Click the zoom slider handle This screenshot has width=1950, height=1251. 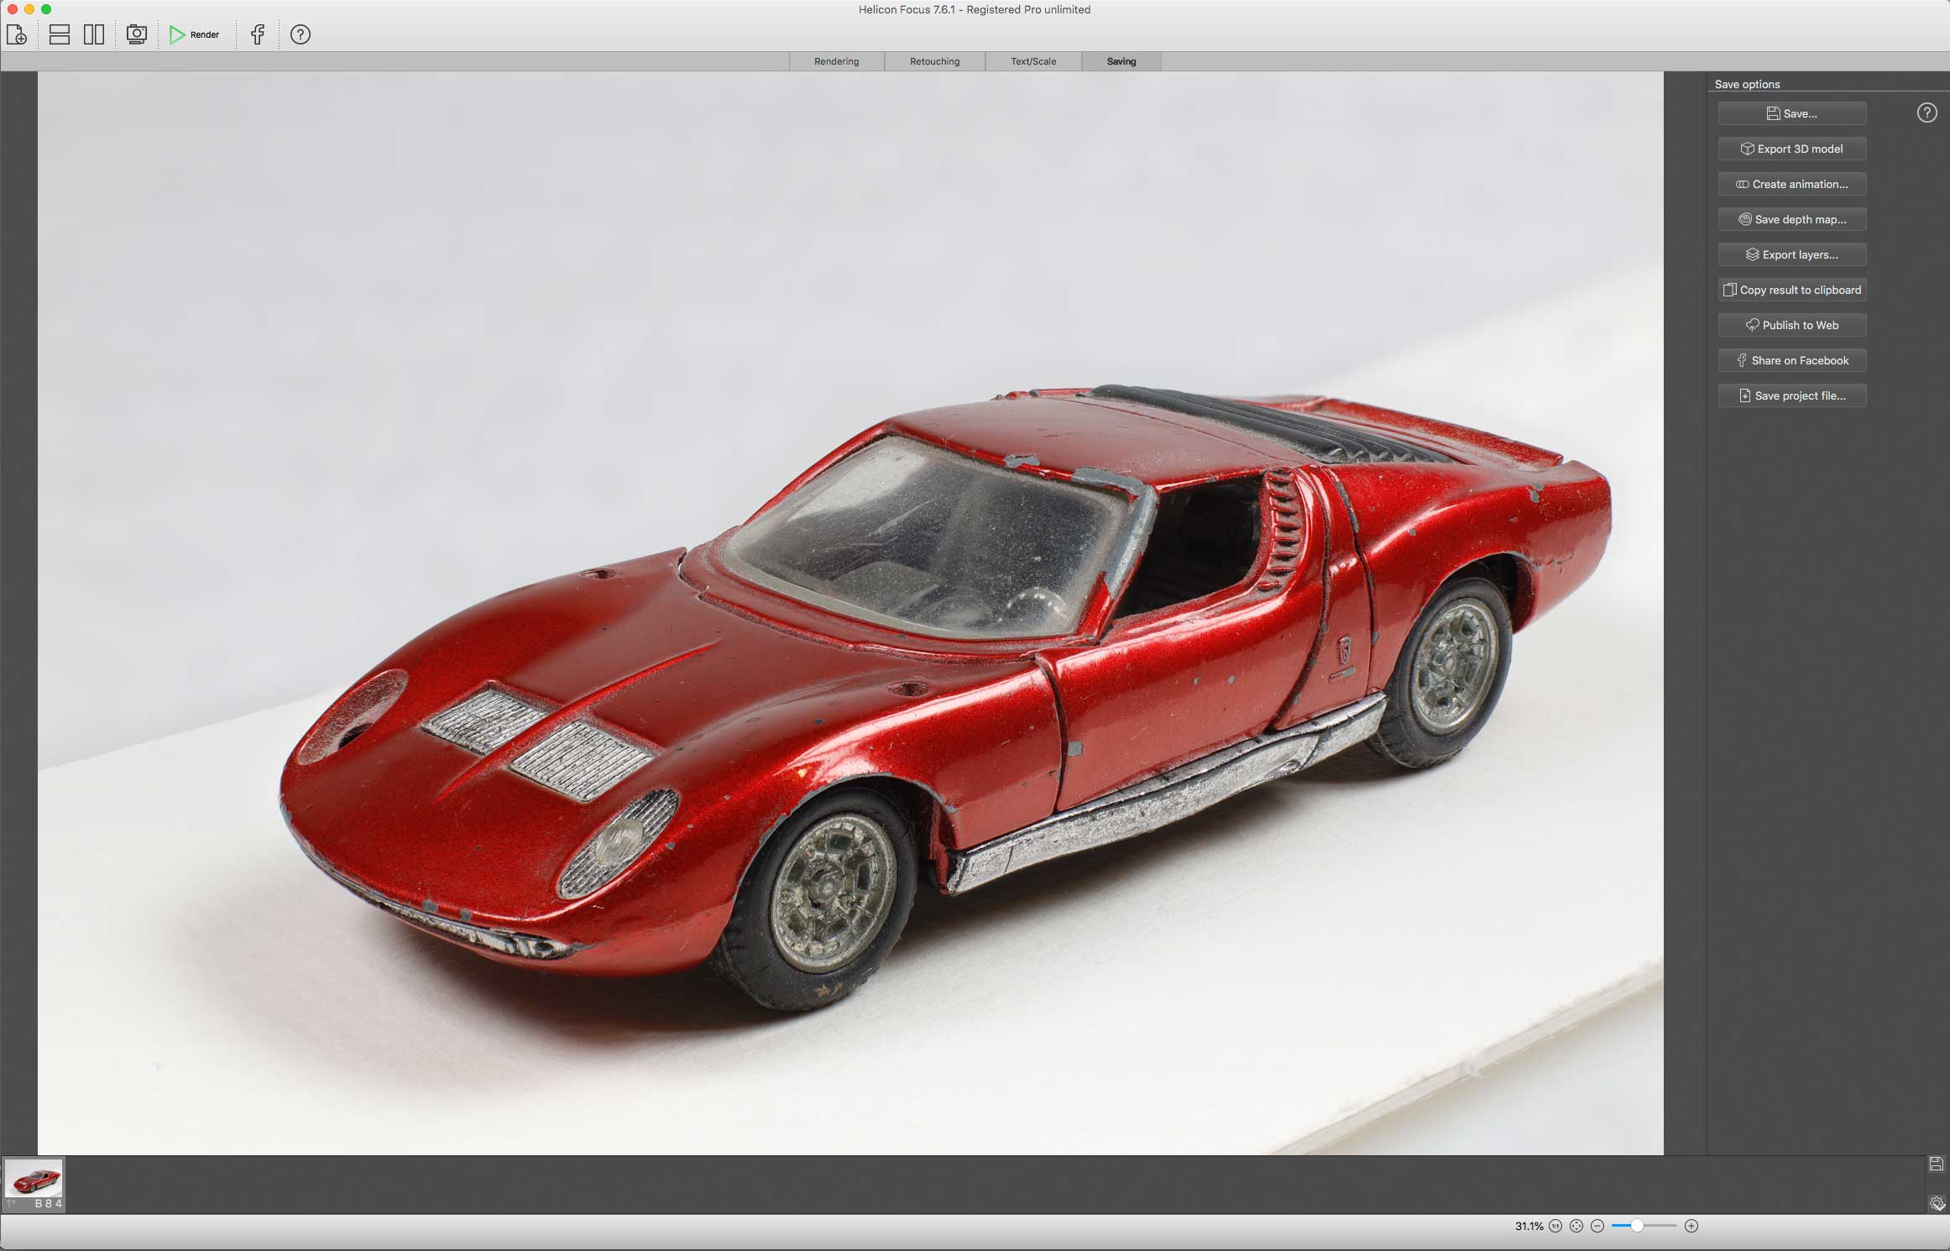click(x=1637, y=1226)
